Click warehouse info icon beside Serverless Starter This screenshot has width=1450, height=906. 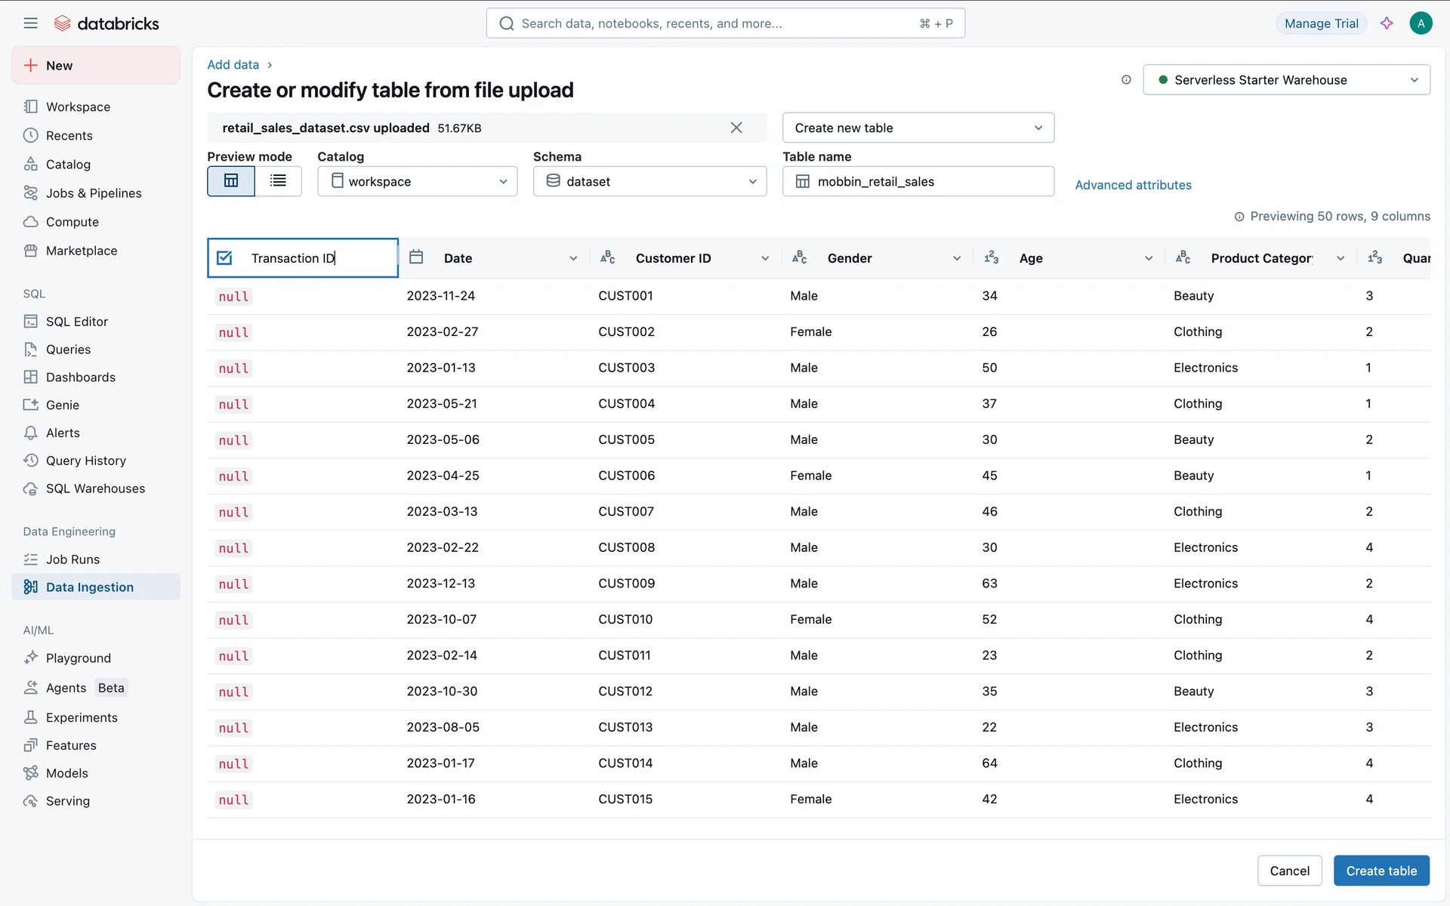tap(1126, 80)
